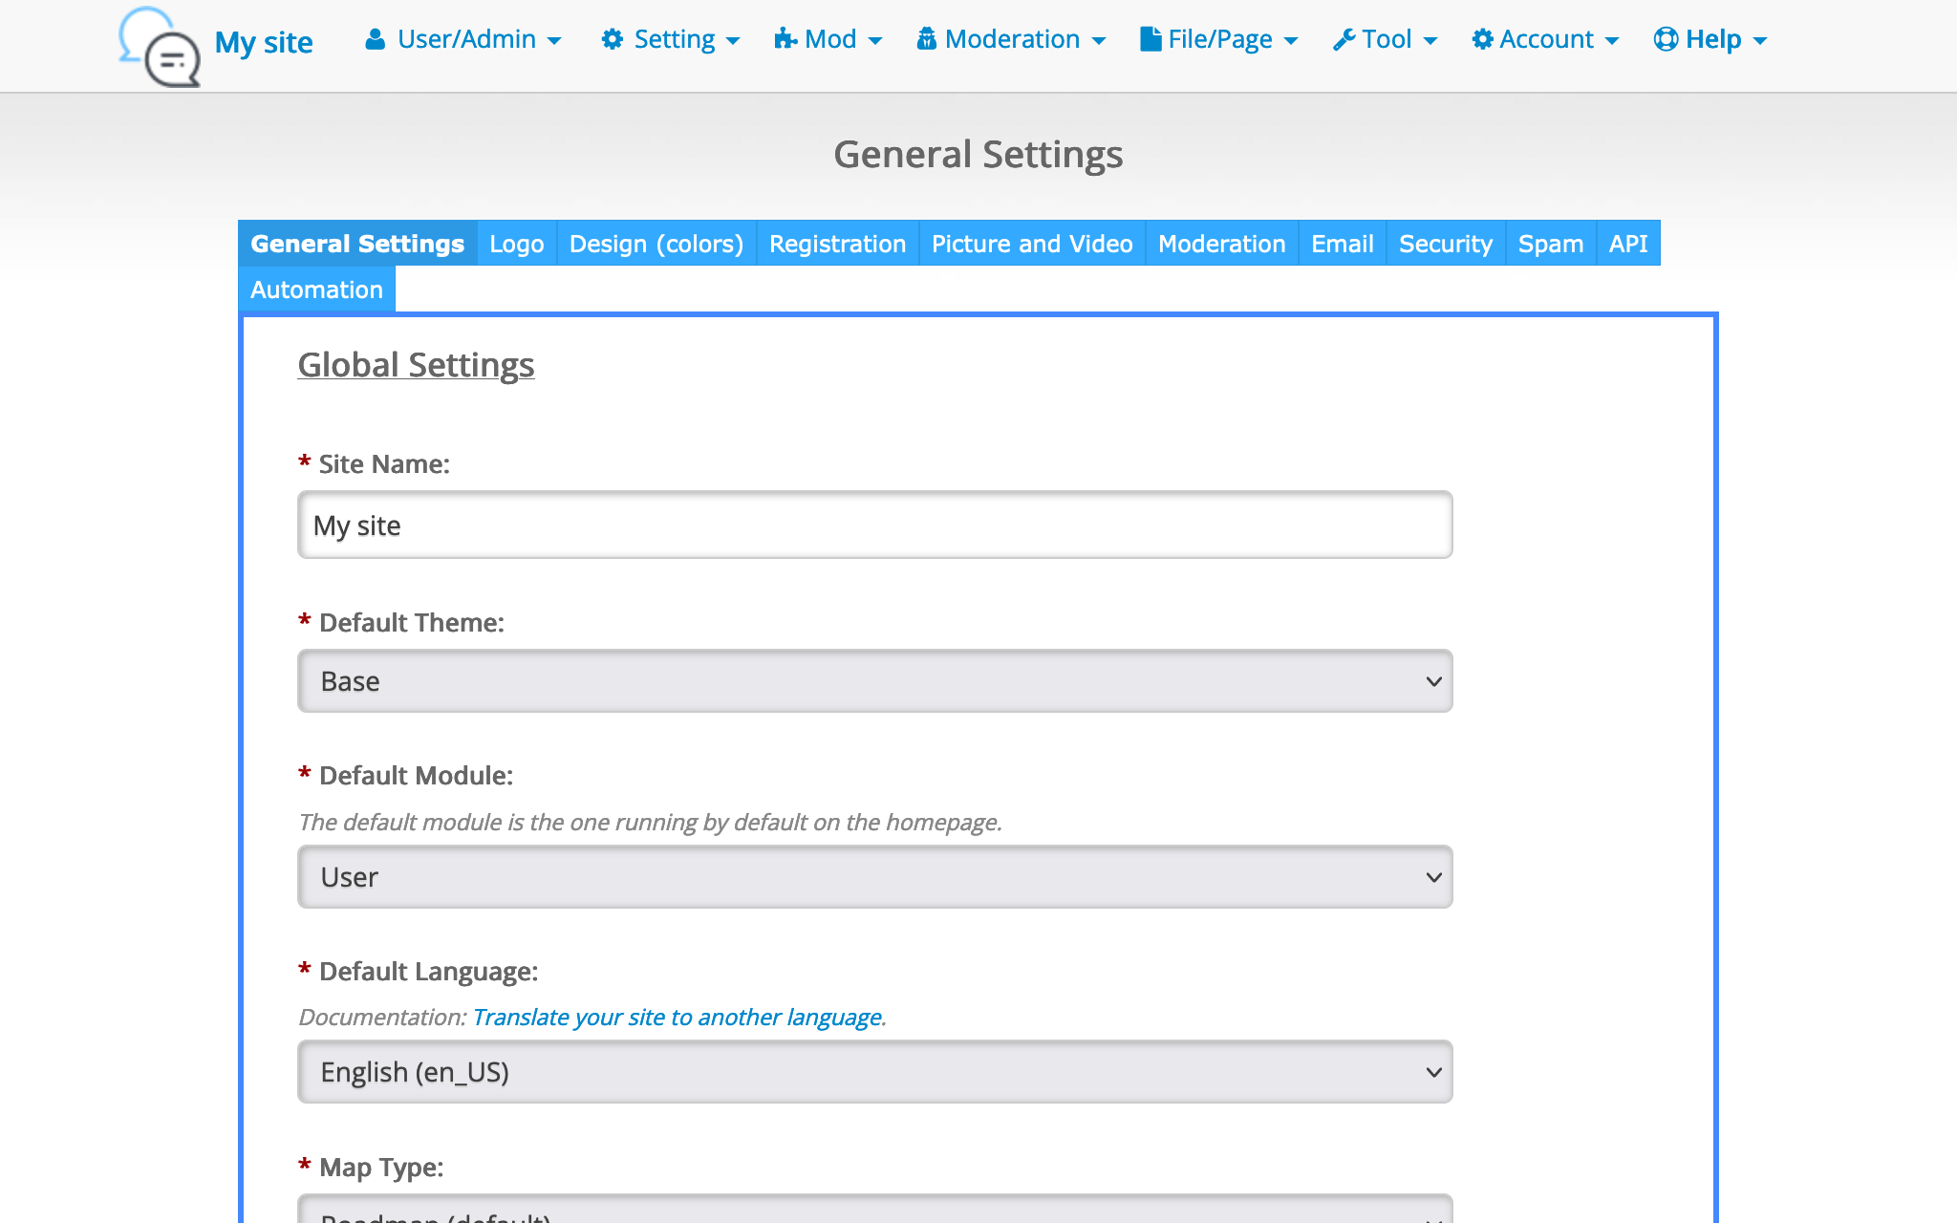Go to the Automation tab
The height and width of the screenshot is (1223, 1957).
point(316,290)
